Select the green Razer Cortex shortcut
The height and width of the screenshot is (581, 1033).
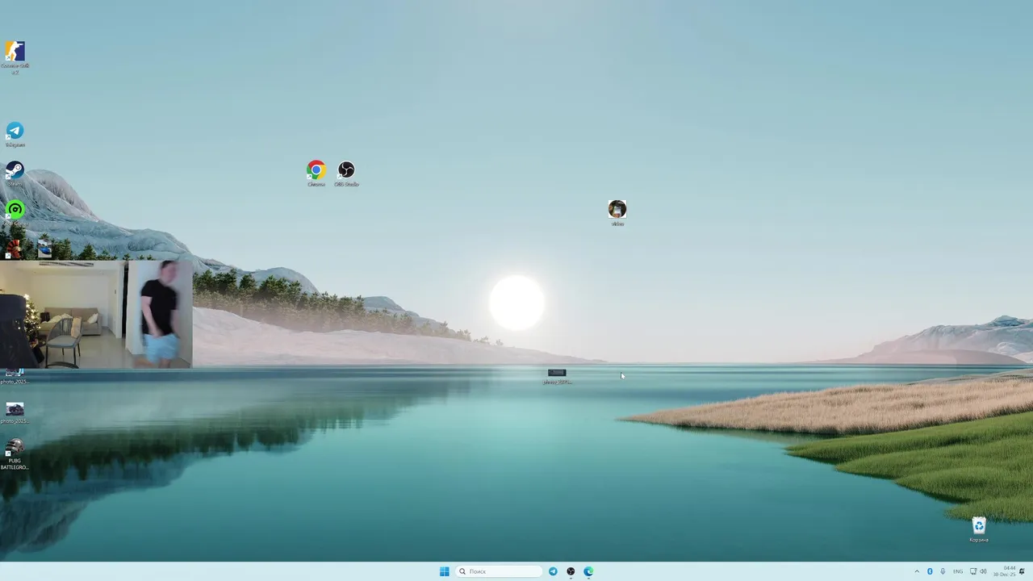15,213
